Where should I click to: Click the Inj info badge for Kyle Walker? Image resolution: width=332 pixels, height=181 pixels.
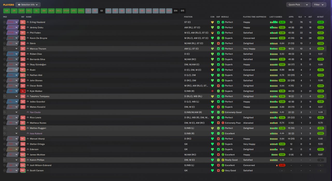[x=23, y=91]
